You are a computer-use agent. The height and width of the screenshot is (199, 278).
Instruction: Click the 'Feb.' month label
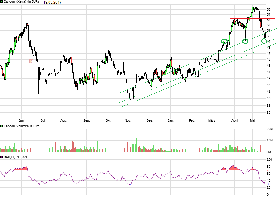pyautogui.click(x=192, y=120)
